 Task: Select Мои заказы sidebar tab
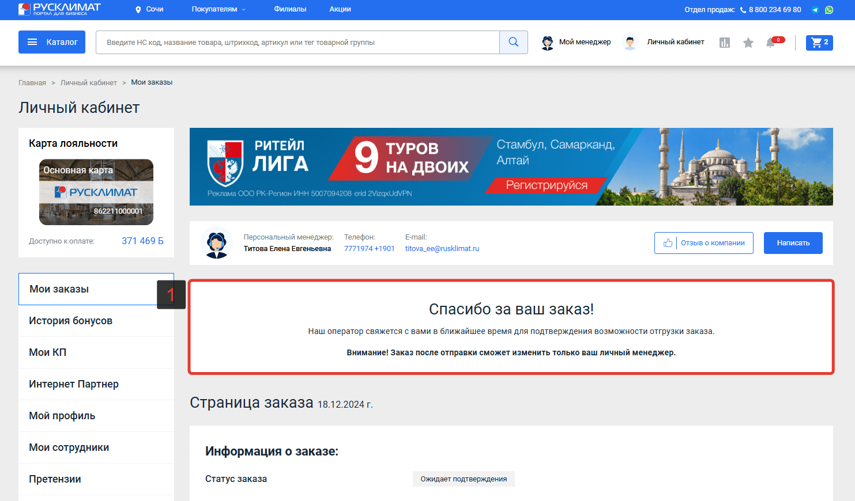(x=96, y=289)
